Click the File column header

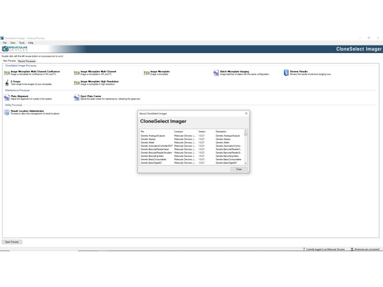pyautogui.click(x=156, y=131)
